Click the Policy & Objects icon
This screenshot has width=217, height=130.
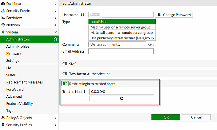pyautogui.click(x=3, y=118)
